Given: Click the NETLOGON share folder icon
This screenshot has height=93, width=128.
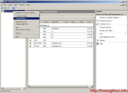Looking at the screenshot, I should (x=30, y=43).
